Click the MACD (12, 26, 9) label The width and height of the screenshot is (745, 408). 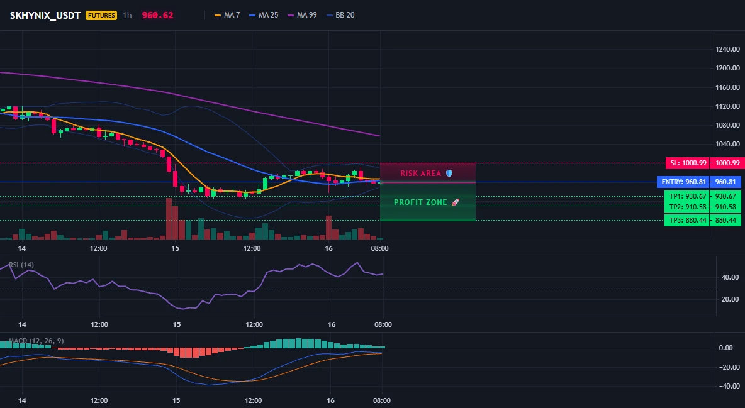click(x=36, y=341)
